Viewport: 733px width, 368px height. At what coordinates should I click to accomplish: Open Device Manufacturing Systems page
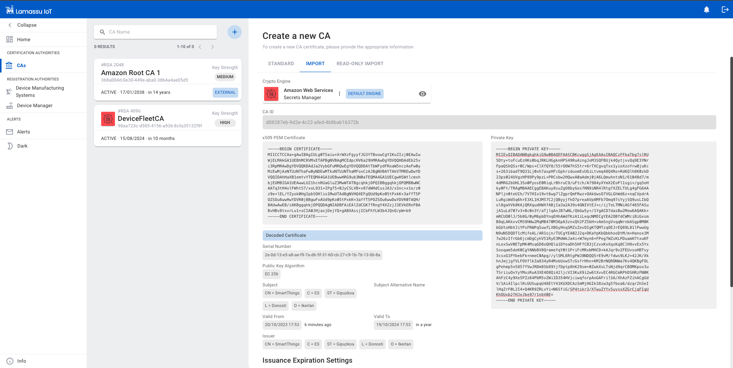tap(40, 92)
